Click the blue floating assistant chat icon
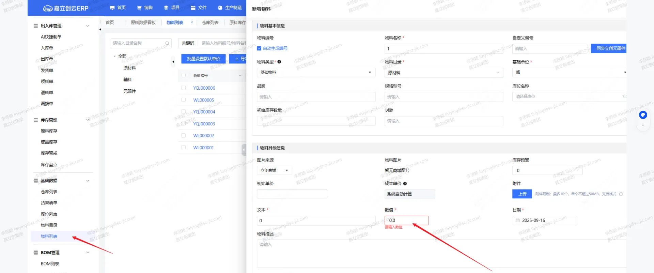654x273 pixels. tap(643, 115)
